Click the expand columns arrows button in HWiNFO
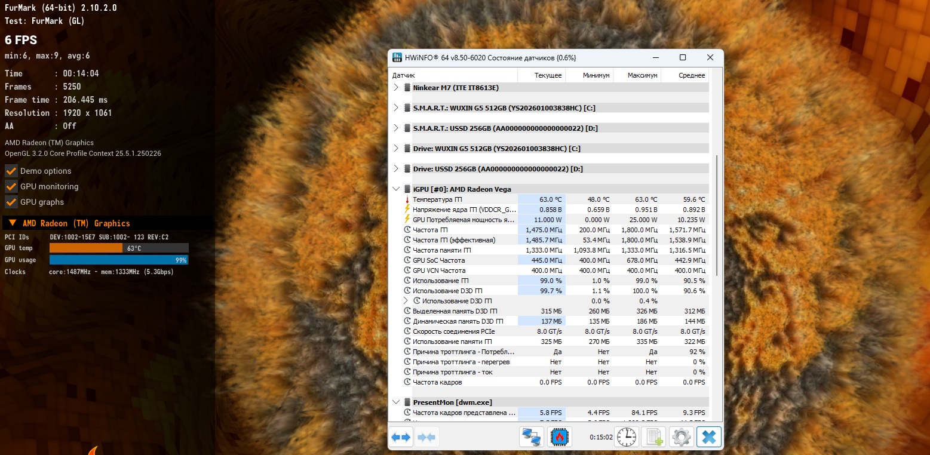Image resolution: width=930 pixels, height=455 pixels. pos(401,437)
